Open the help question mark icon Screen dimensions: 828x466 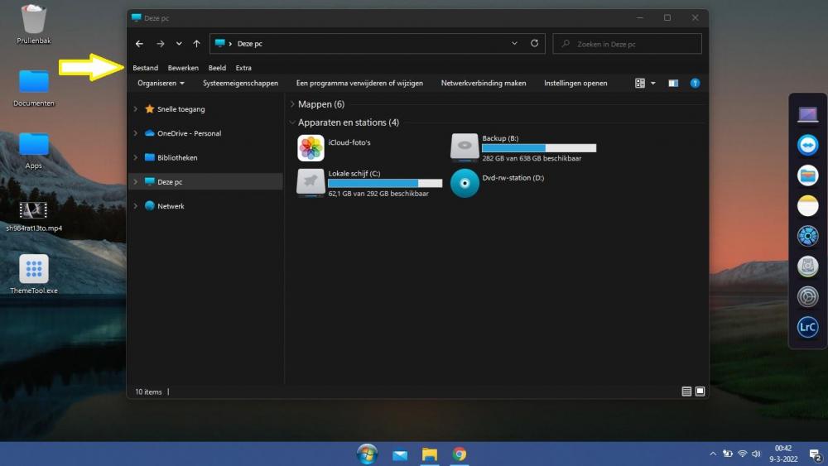point(695,83)
